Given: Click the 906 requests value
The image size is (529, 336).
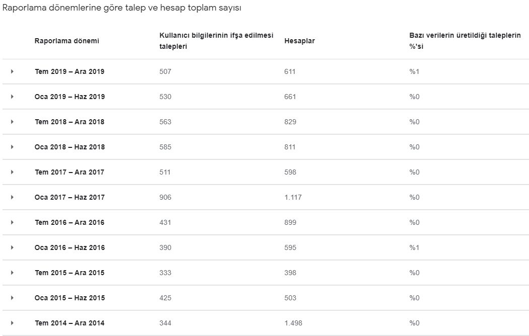Looking at the screenshot, I should [x=165, y=197].
